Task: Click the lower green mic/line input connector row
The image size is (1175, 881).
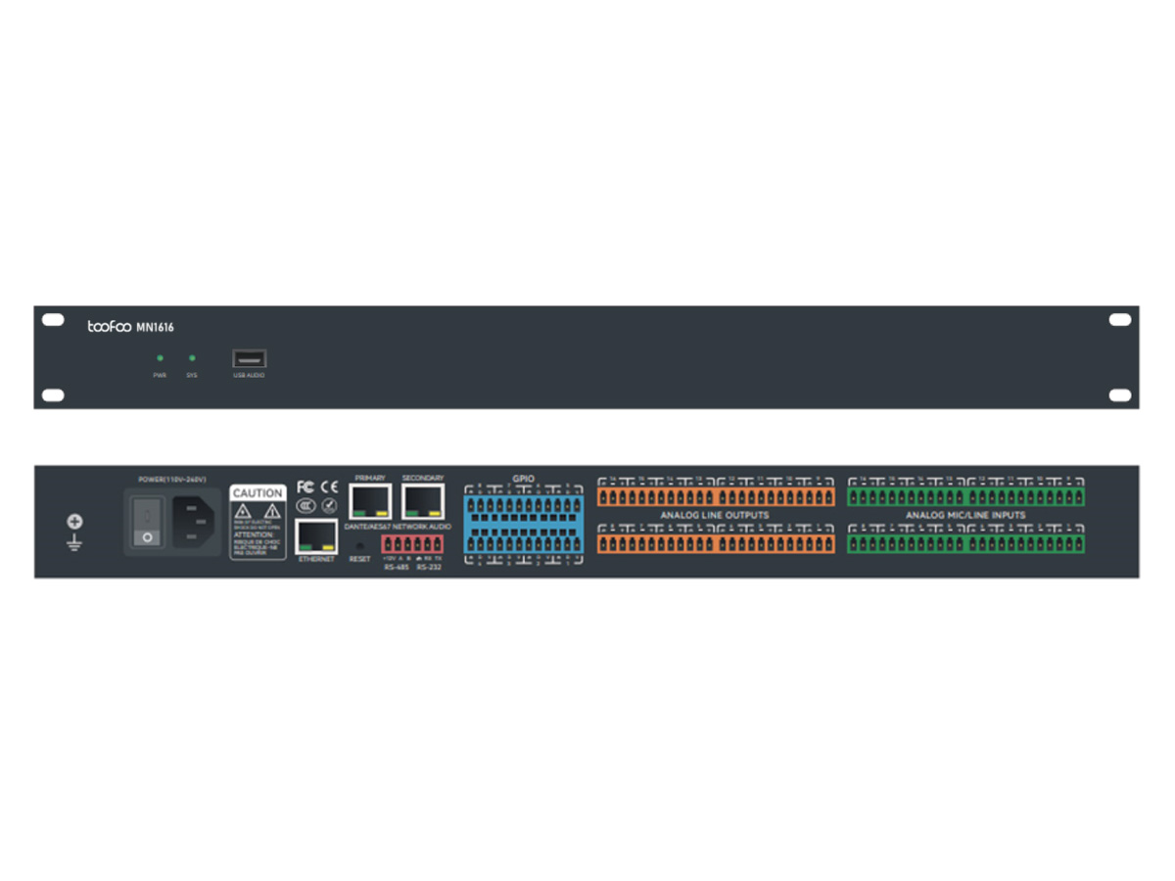Action: (965, 542)
